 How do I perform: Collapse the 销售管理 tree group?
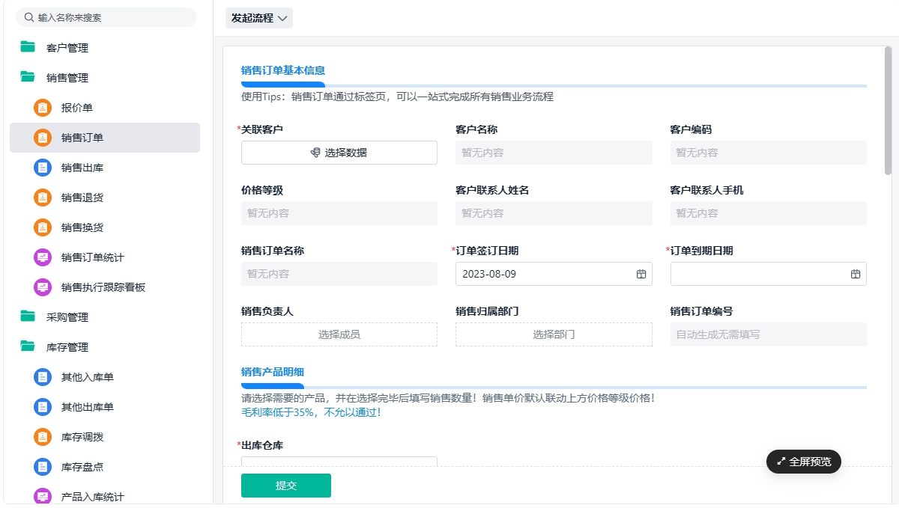pyautogui.click(x=105, y=78)
